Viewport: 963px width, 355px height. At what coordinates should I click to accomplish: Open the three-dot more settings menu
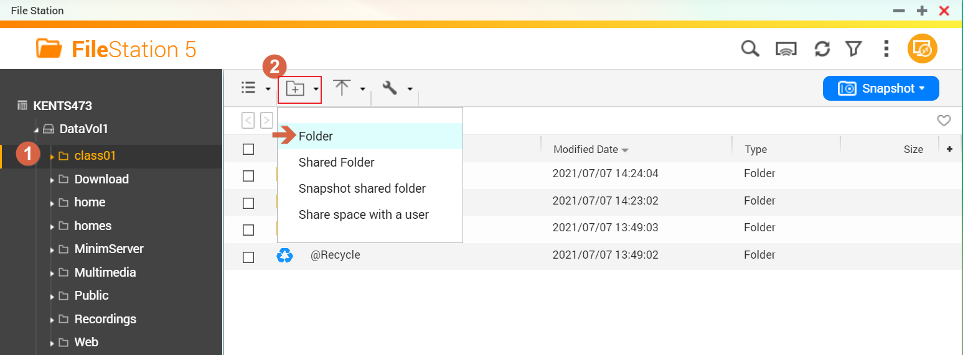tap(886, 48)
